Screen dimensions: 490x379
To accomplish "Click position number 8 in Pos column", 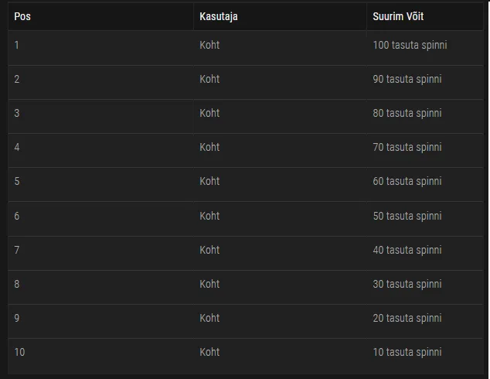I will click(x=17, y=284).
